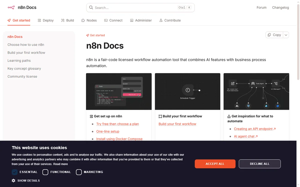
Task: Open Build your first workflow card link
Action: point(177,124)
